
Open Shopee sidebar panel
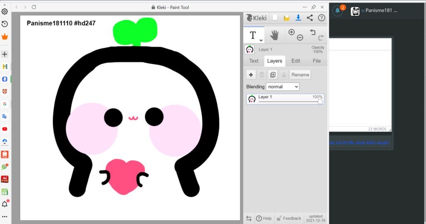pos(5,154)
